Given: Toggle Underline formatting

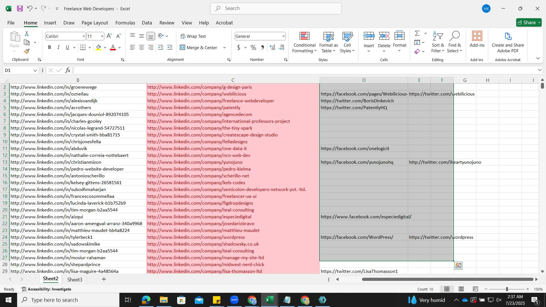Looking at the screenshot, I should (67, 47).
